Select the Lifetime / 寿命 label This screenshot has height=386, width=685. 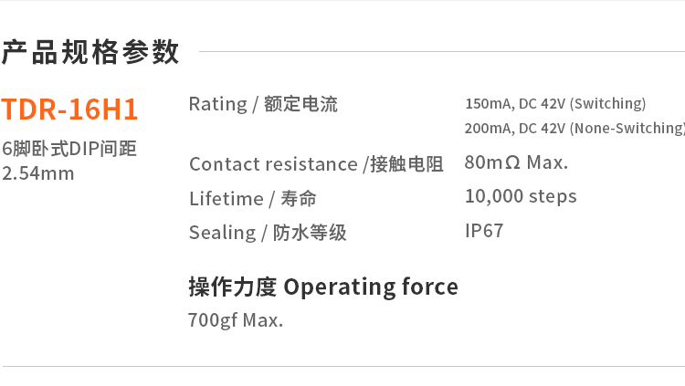(x=253, y=198)
